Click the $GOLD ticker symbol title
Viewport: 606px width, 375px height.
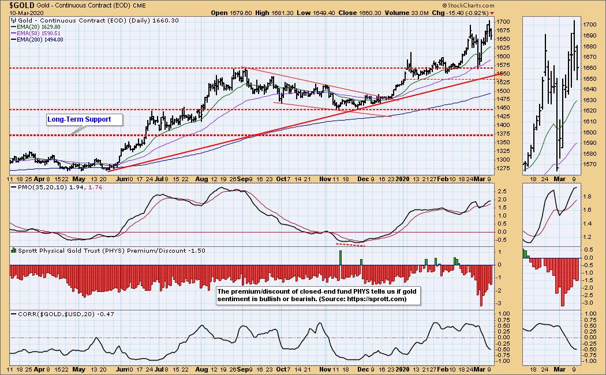tap(23, 5)
